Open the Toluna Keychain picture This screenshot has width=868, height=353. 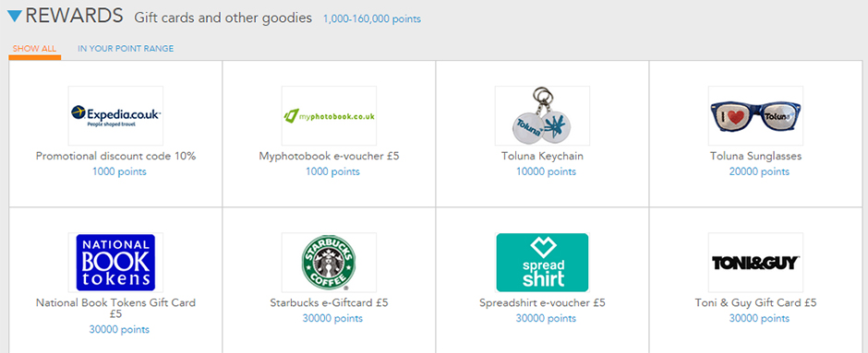(x=542, y=115)
